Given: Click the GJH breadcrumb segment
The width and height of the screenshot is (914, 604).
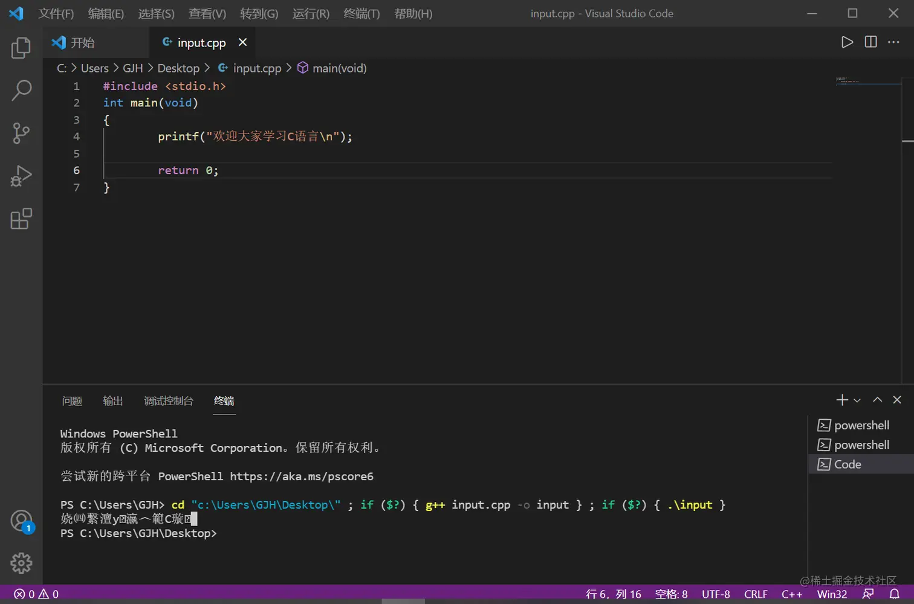Looking at the screenshot, I should 133,68.
